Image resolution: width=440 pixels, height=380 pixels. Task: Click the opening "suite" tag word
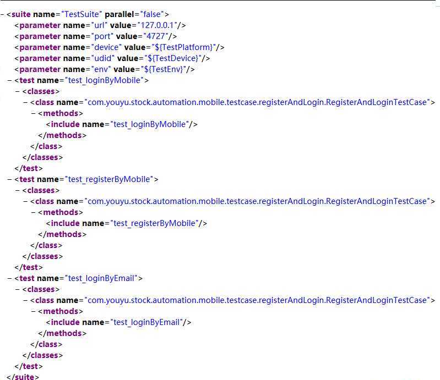(x=21, y=14)
